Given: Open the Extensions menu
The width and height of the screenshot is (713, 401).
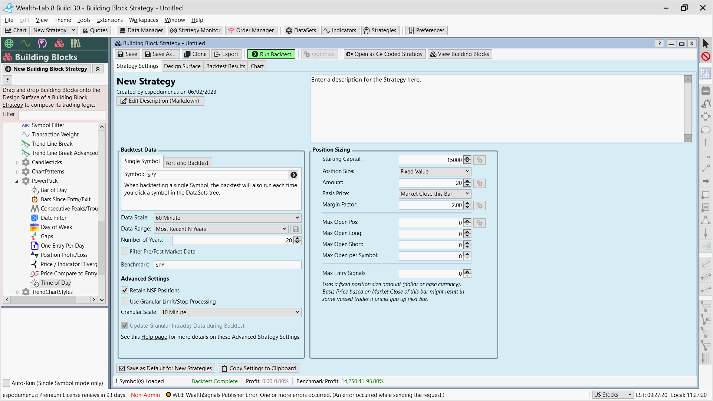Looking at the screenshot, I should tap(110, 20).
